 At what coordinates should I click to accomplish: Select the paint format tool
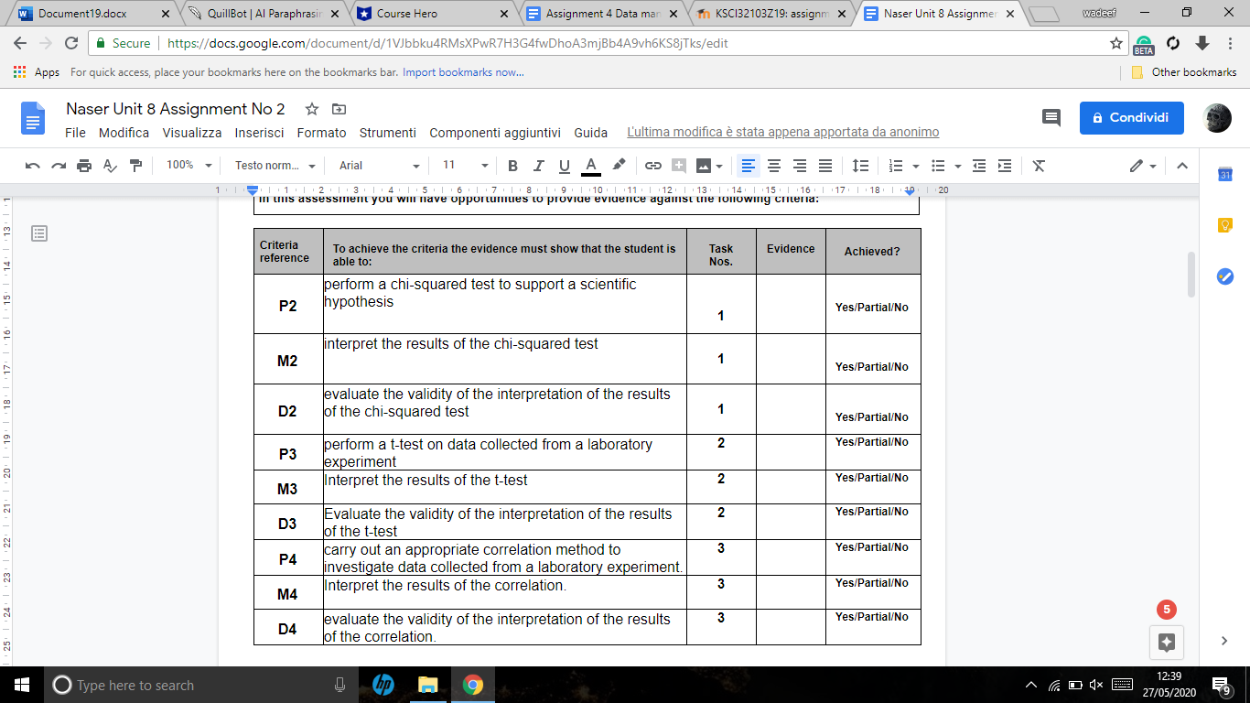click(135, 166)
